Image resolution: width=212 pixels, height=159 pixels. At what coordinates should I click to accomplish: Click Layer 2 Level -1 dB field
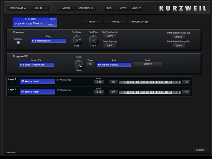[99, 92]
